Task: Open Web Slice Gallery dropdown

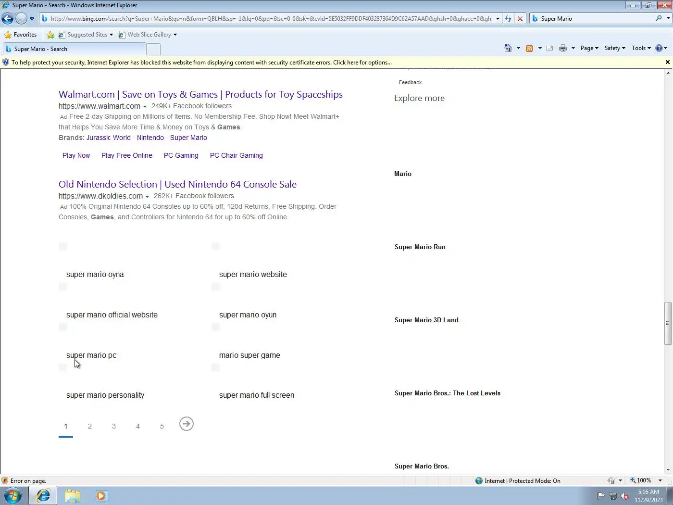Action: (148, 35)
